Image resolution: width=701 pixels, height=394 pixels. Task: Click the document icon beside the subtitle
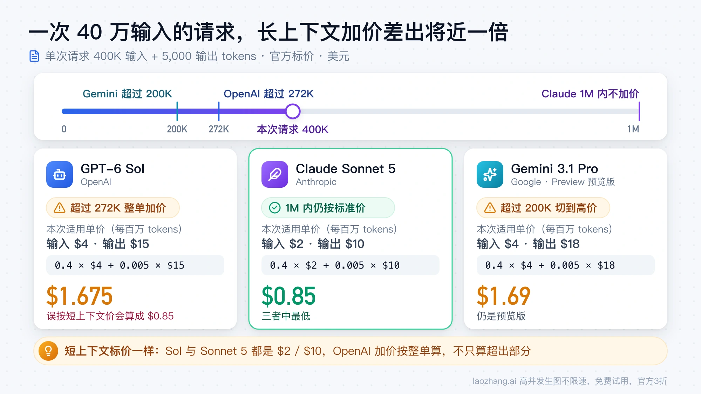tap(34, 56)
